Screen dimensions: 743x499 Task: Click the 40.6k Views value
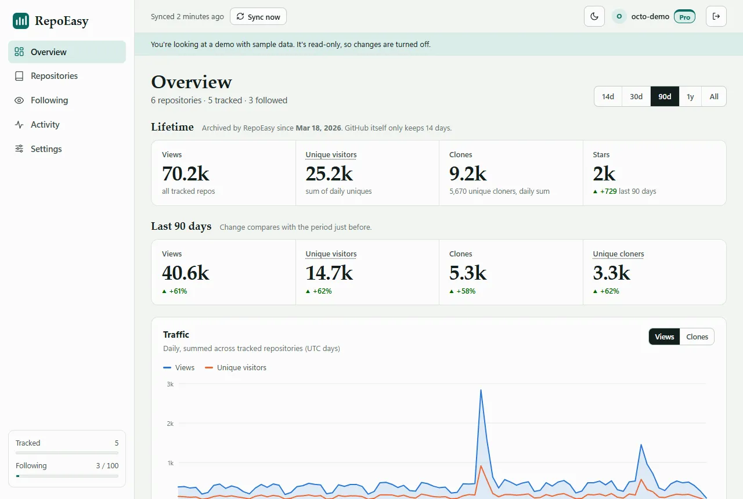click(186, 272)
